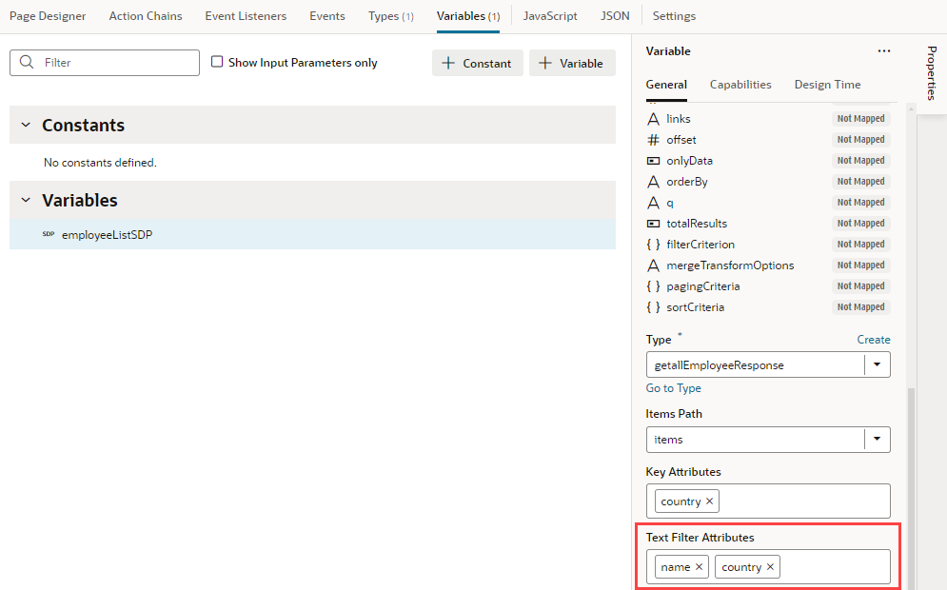Click the plus icon on Constant button
This screenshot has width=947, height=590.
(448, 63)
